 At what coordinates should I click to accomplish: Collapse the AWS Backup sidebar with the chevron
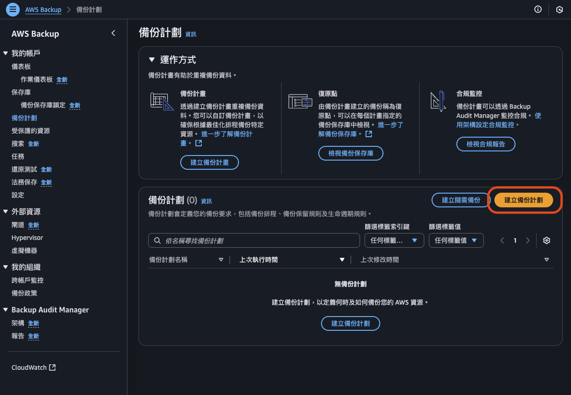point(113,33)
